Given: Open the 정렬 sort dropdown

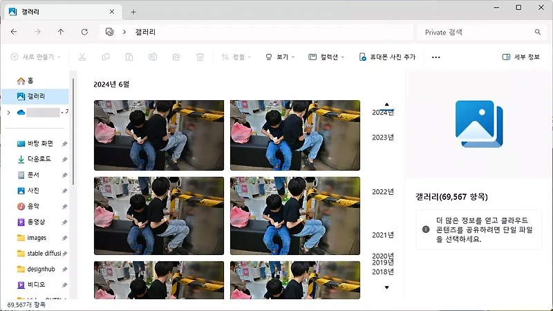Looking at the screenshot, I should [x=236, y=57].
